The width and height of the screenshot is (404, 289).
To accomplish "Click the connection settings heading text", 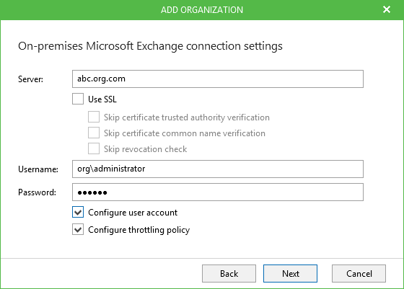I will click(x=150, y=46).
